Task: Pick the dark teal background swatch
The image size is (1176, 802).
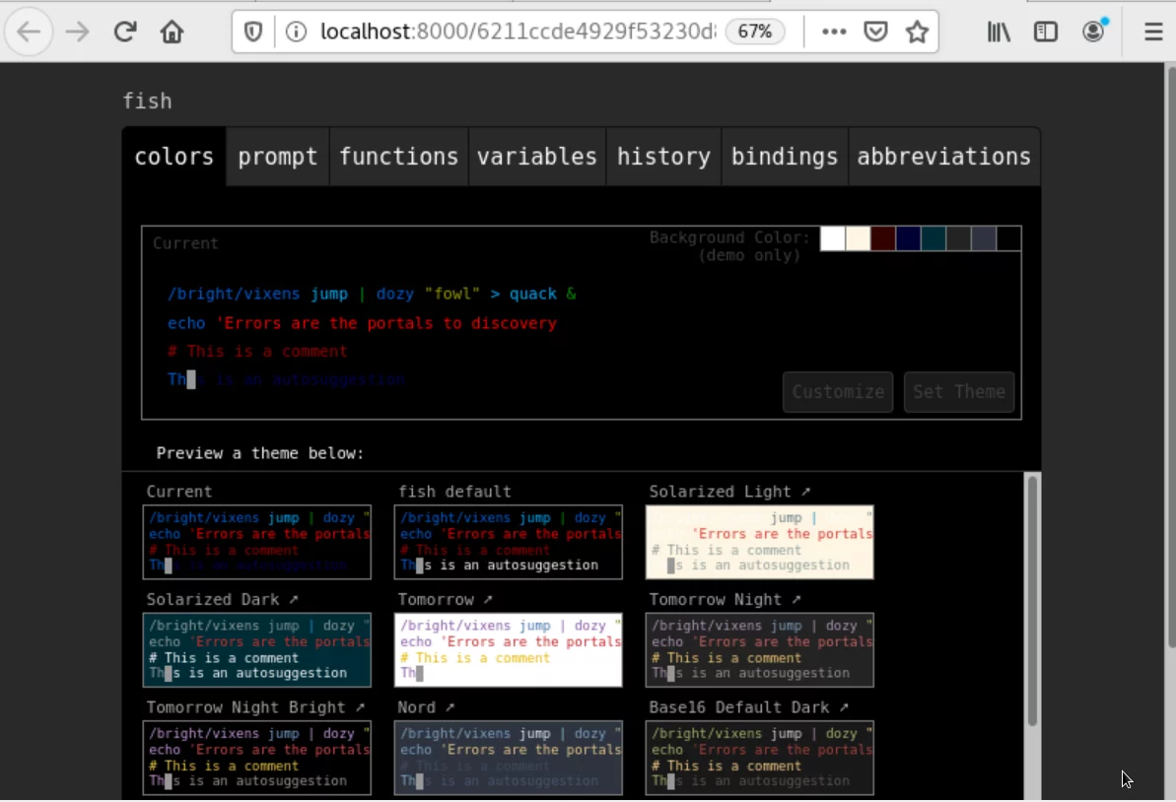Action: [933, 238]
